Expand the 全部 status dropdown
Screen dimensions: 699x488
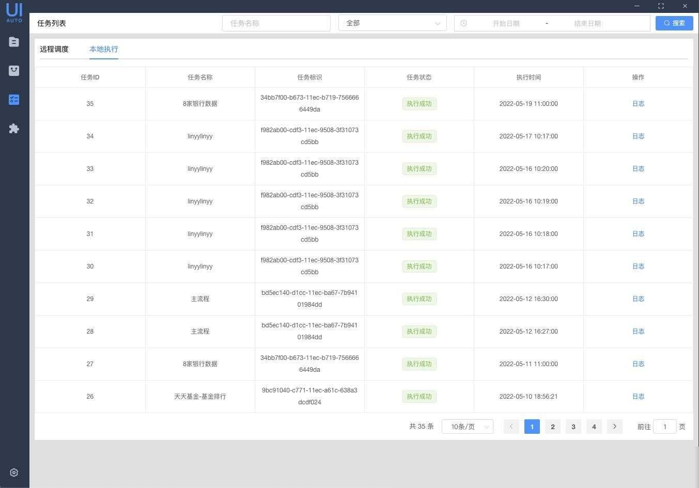pos(393,23)
